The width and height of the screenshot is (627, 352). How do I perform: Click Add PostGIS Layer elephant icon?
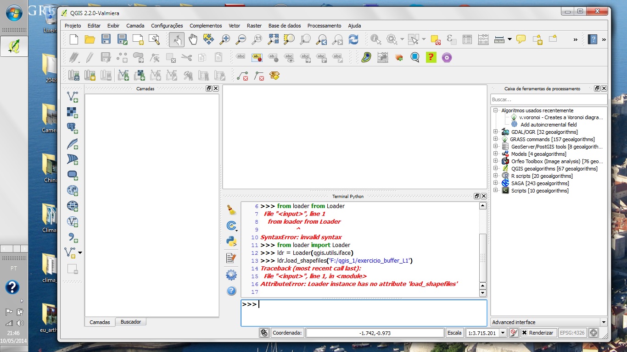tap(73, 128)
